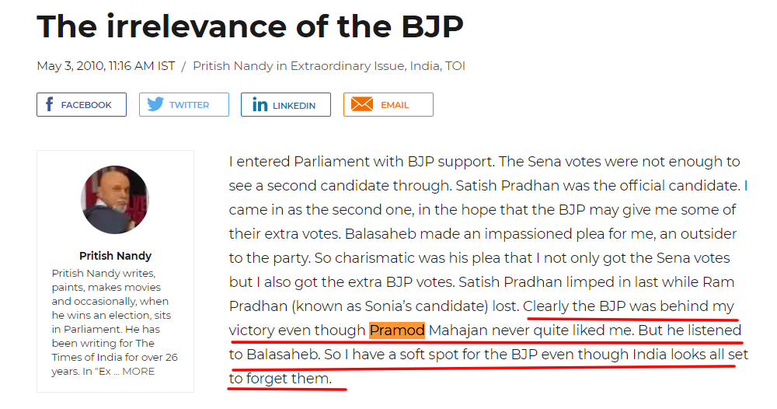Click the EMAIL text label
Screen dimensions: 777x409
[x=395, y=105]
